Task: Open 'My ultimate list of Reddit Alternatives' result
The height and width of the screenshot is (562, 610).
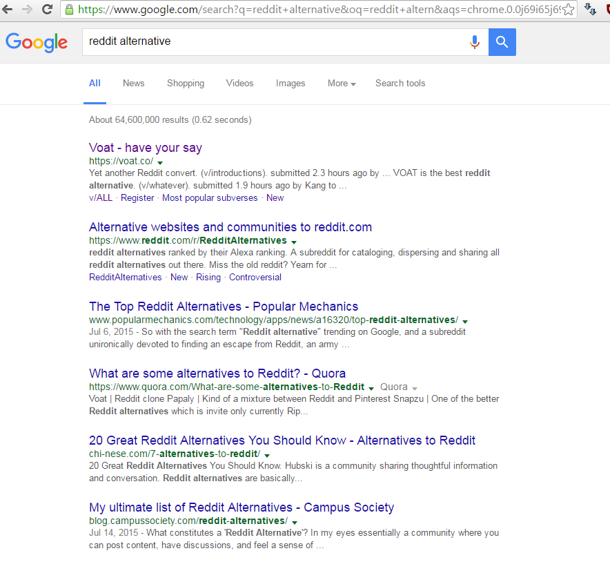Action: [x=242, y=507]
